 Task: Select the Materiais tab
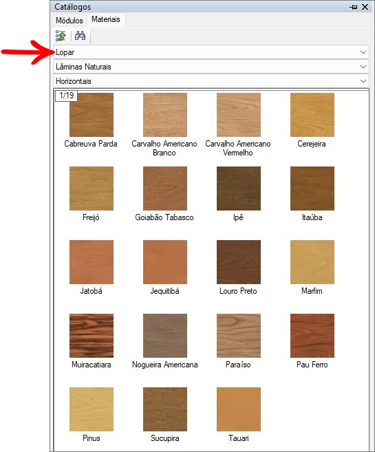(106, 19)
